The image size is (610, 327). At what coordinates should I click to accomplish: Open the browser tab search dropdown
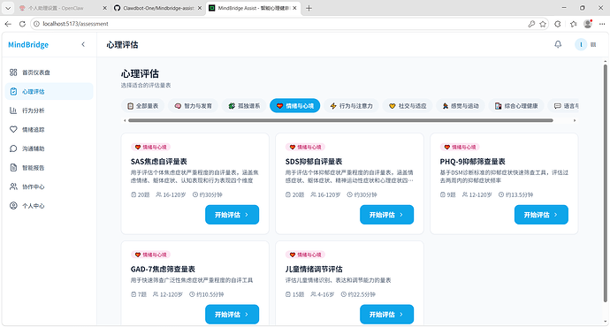click(x=8, y=8)
